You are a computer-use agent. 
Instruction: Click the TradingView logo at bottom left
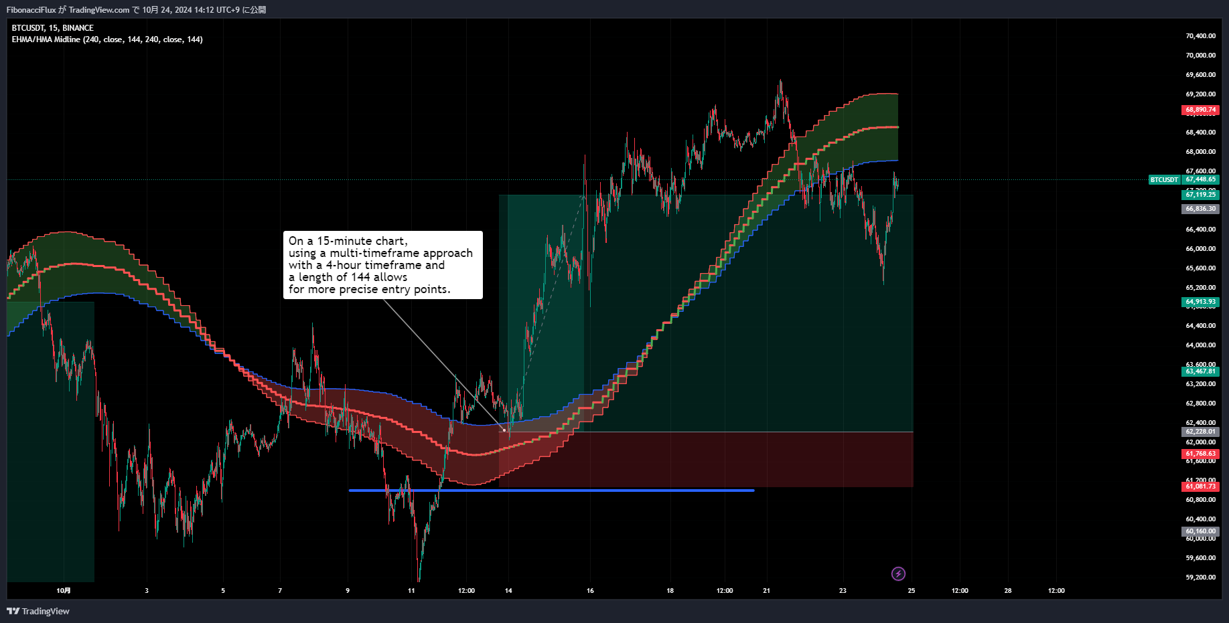pos(38,611)
